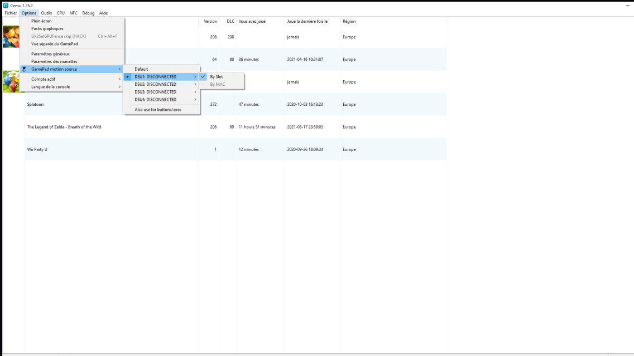Image resolution: width=634 pixels, height=356 pixels.
Task: Enable Also use for buttons/axes
Action: coord(157,110)
